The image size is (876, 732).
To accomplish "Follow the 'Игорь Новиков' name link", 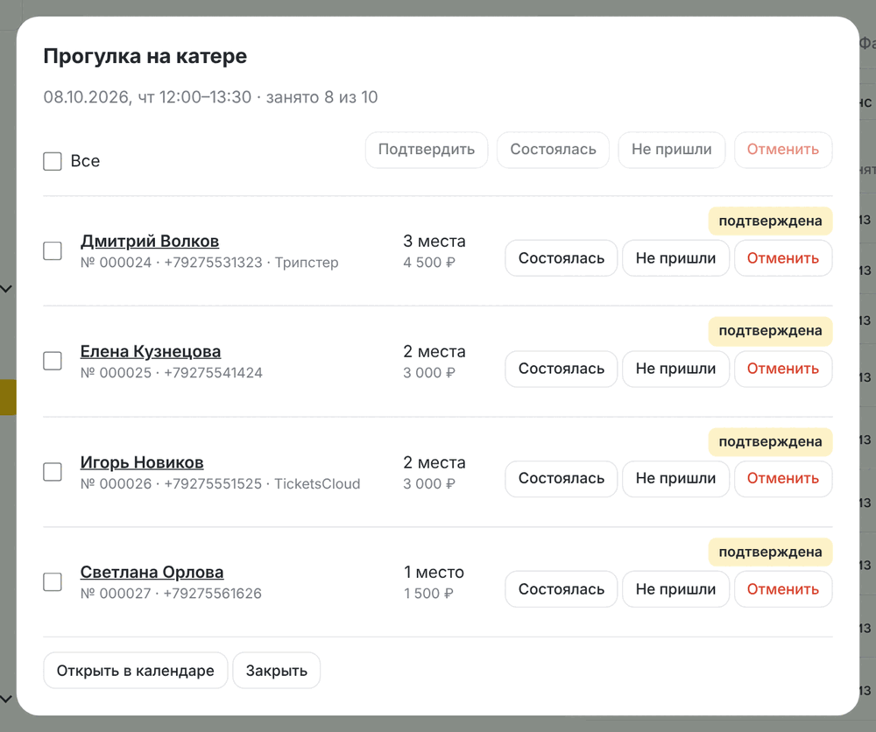I will tap(142, 462).
